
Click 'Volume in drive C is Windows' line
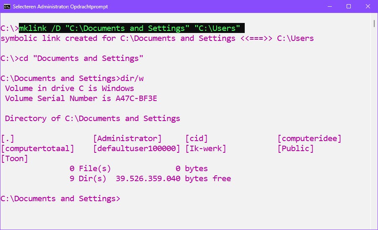pyautogui.click(x=70, y=88)
